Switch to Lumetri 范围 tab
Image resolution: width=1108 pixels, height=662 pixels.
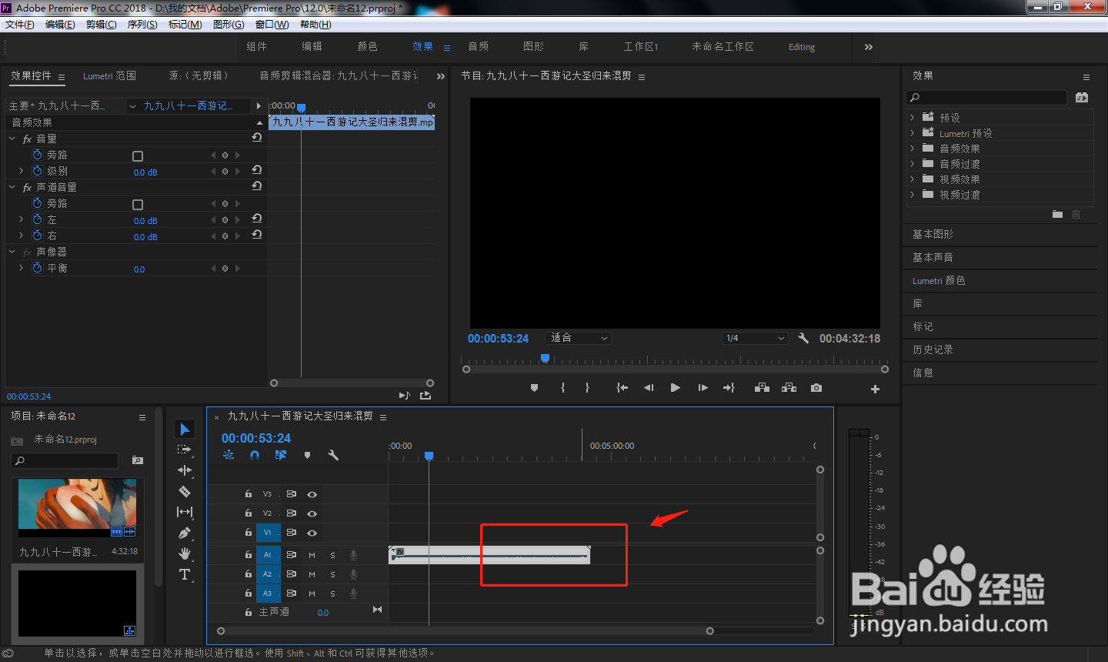tap(109, 76)
